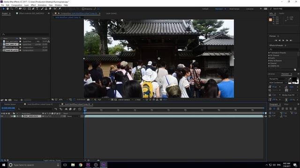This screenshot has height=168, width=300.
Task: Open the Active Camera view dropdown
Action: pyautogui.click(x=125, y=99)
